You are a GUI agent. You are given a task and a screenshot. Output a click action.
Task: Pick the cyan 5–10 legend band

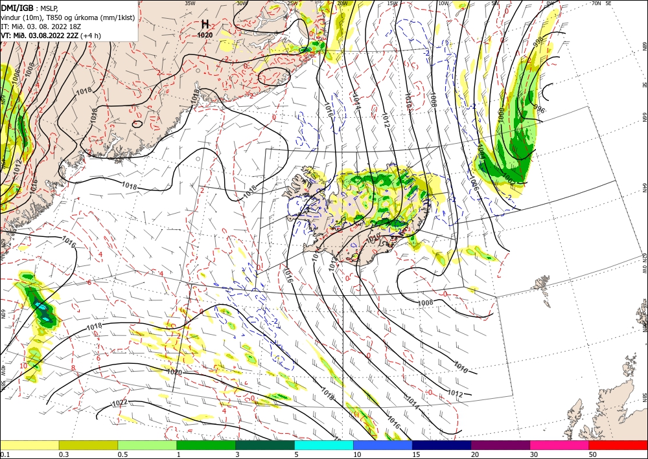[x=324, y=445]
